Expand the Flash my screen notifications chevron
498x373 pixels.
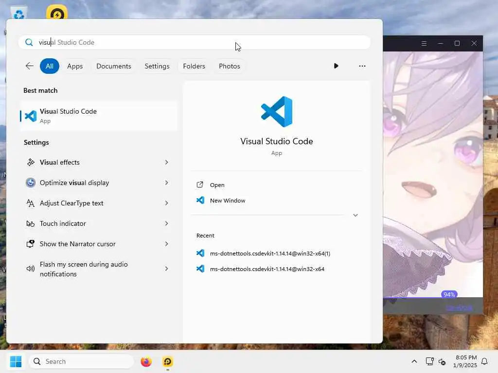pyautogui.click(x=166, y=269)
